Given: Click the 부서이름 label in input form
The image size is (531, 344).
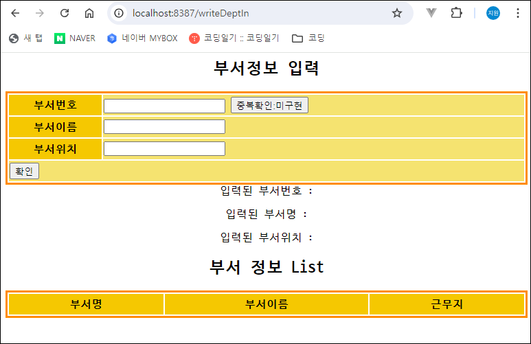Looking at the screenshot, I should tap(55, 127).
